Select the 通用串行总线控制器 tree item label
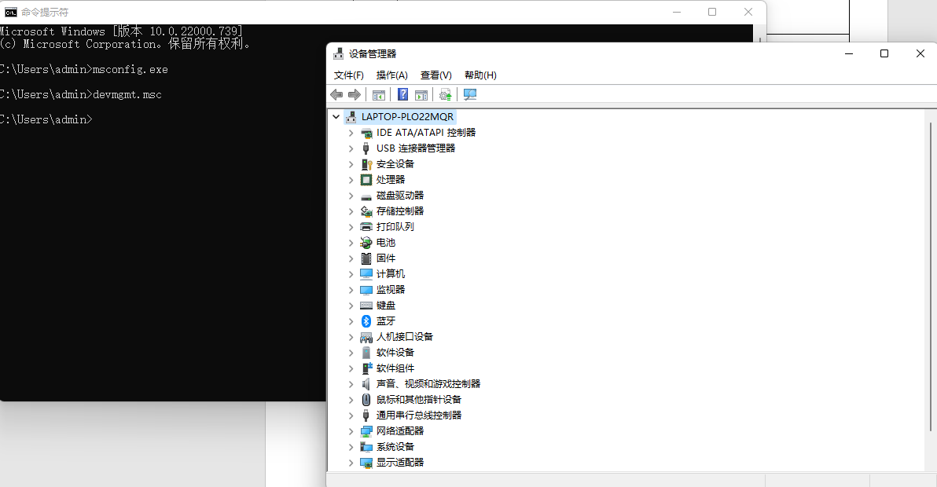The height and width of the screenshot is (487, 937). [419, 416]
